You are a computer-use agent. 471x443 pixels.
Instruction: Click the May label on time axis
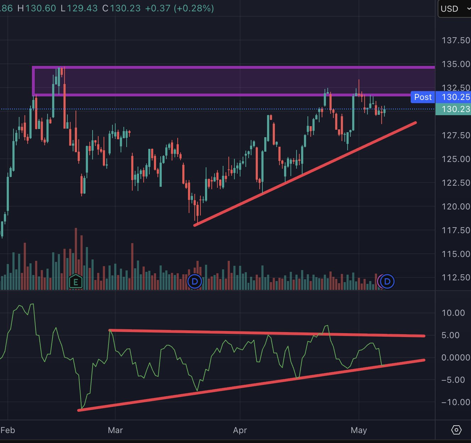coord(359,430)
